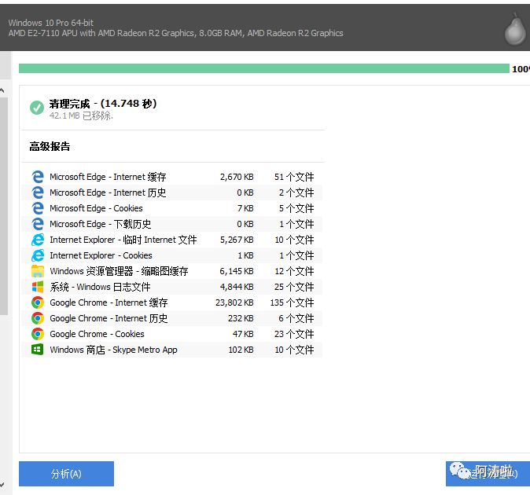Select the Edge icon for Internet 缓存 row

(x=38, y=177)
